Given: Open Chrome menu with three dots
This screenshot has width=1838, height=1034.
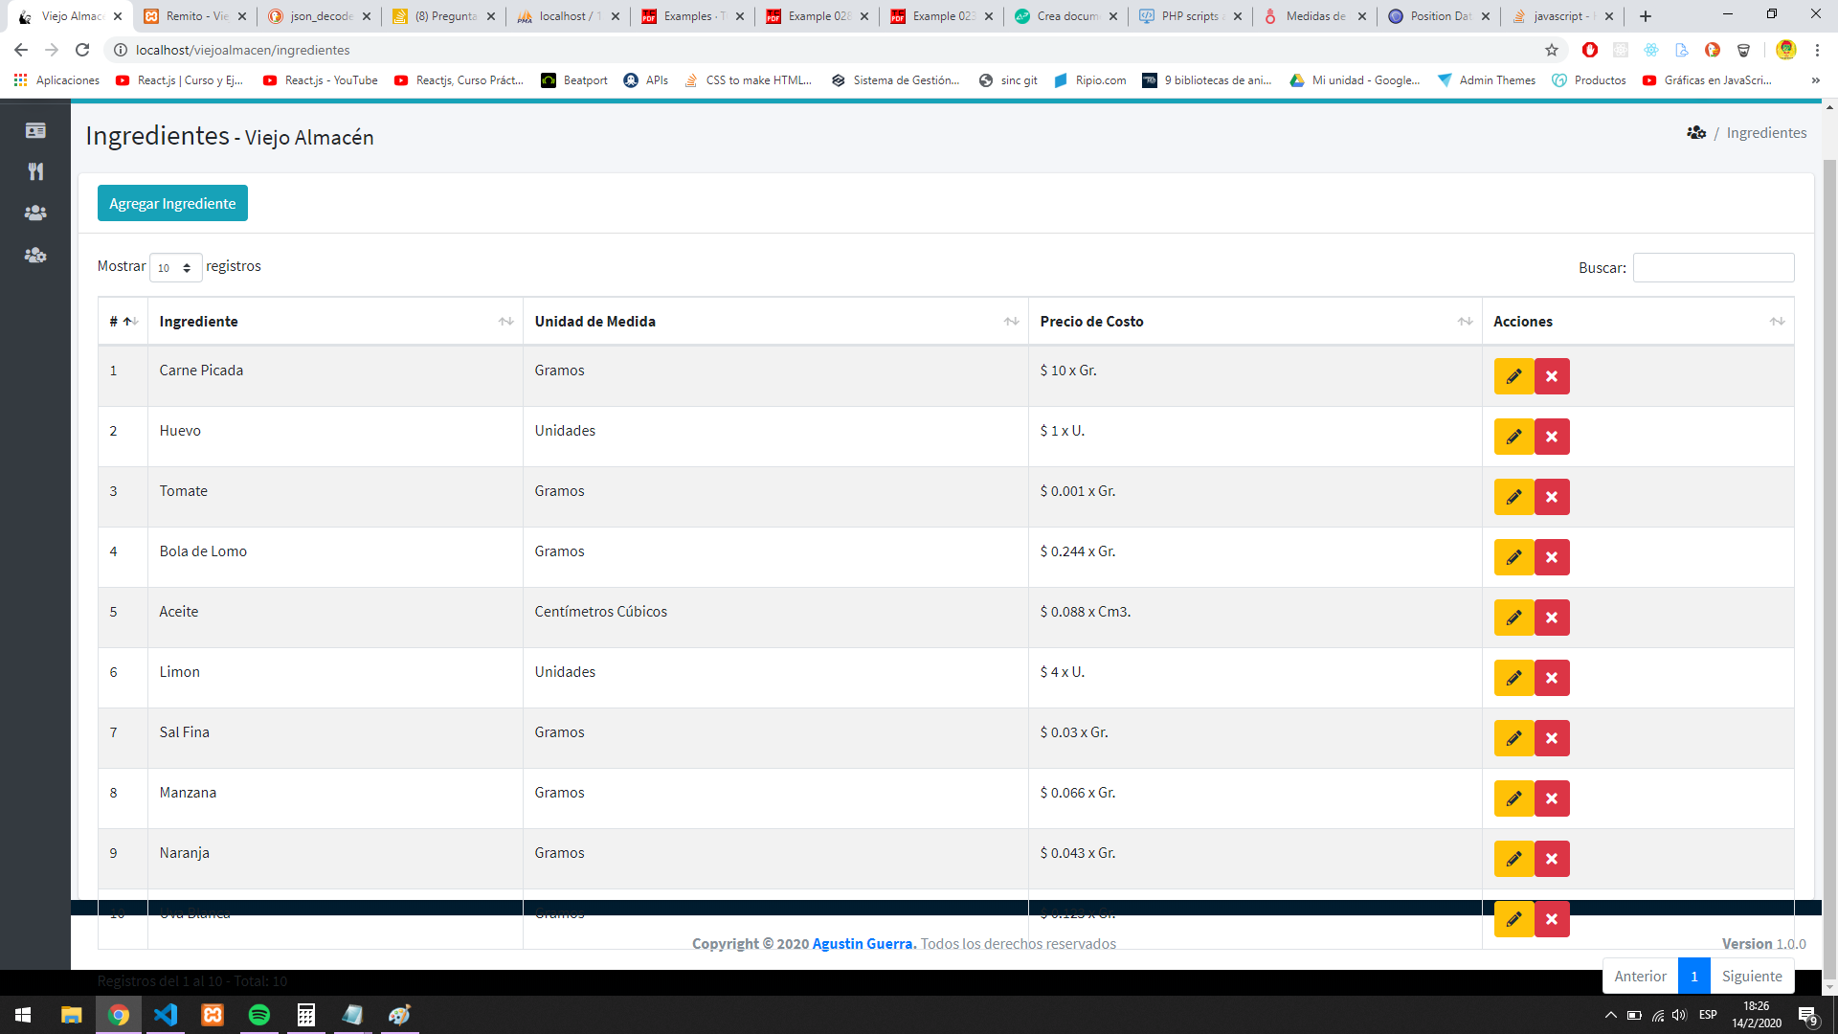Looking at the screenshot, I should (x=1817, y=50).
